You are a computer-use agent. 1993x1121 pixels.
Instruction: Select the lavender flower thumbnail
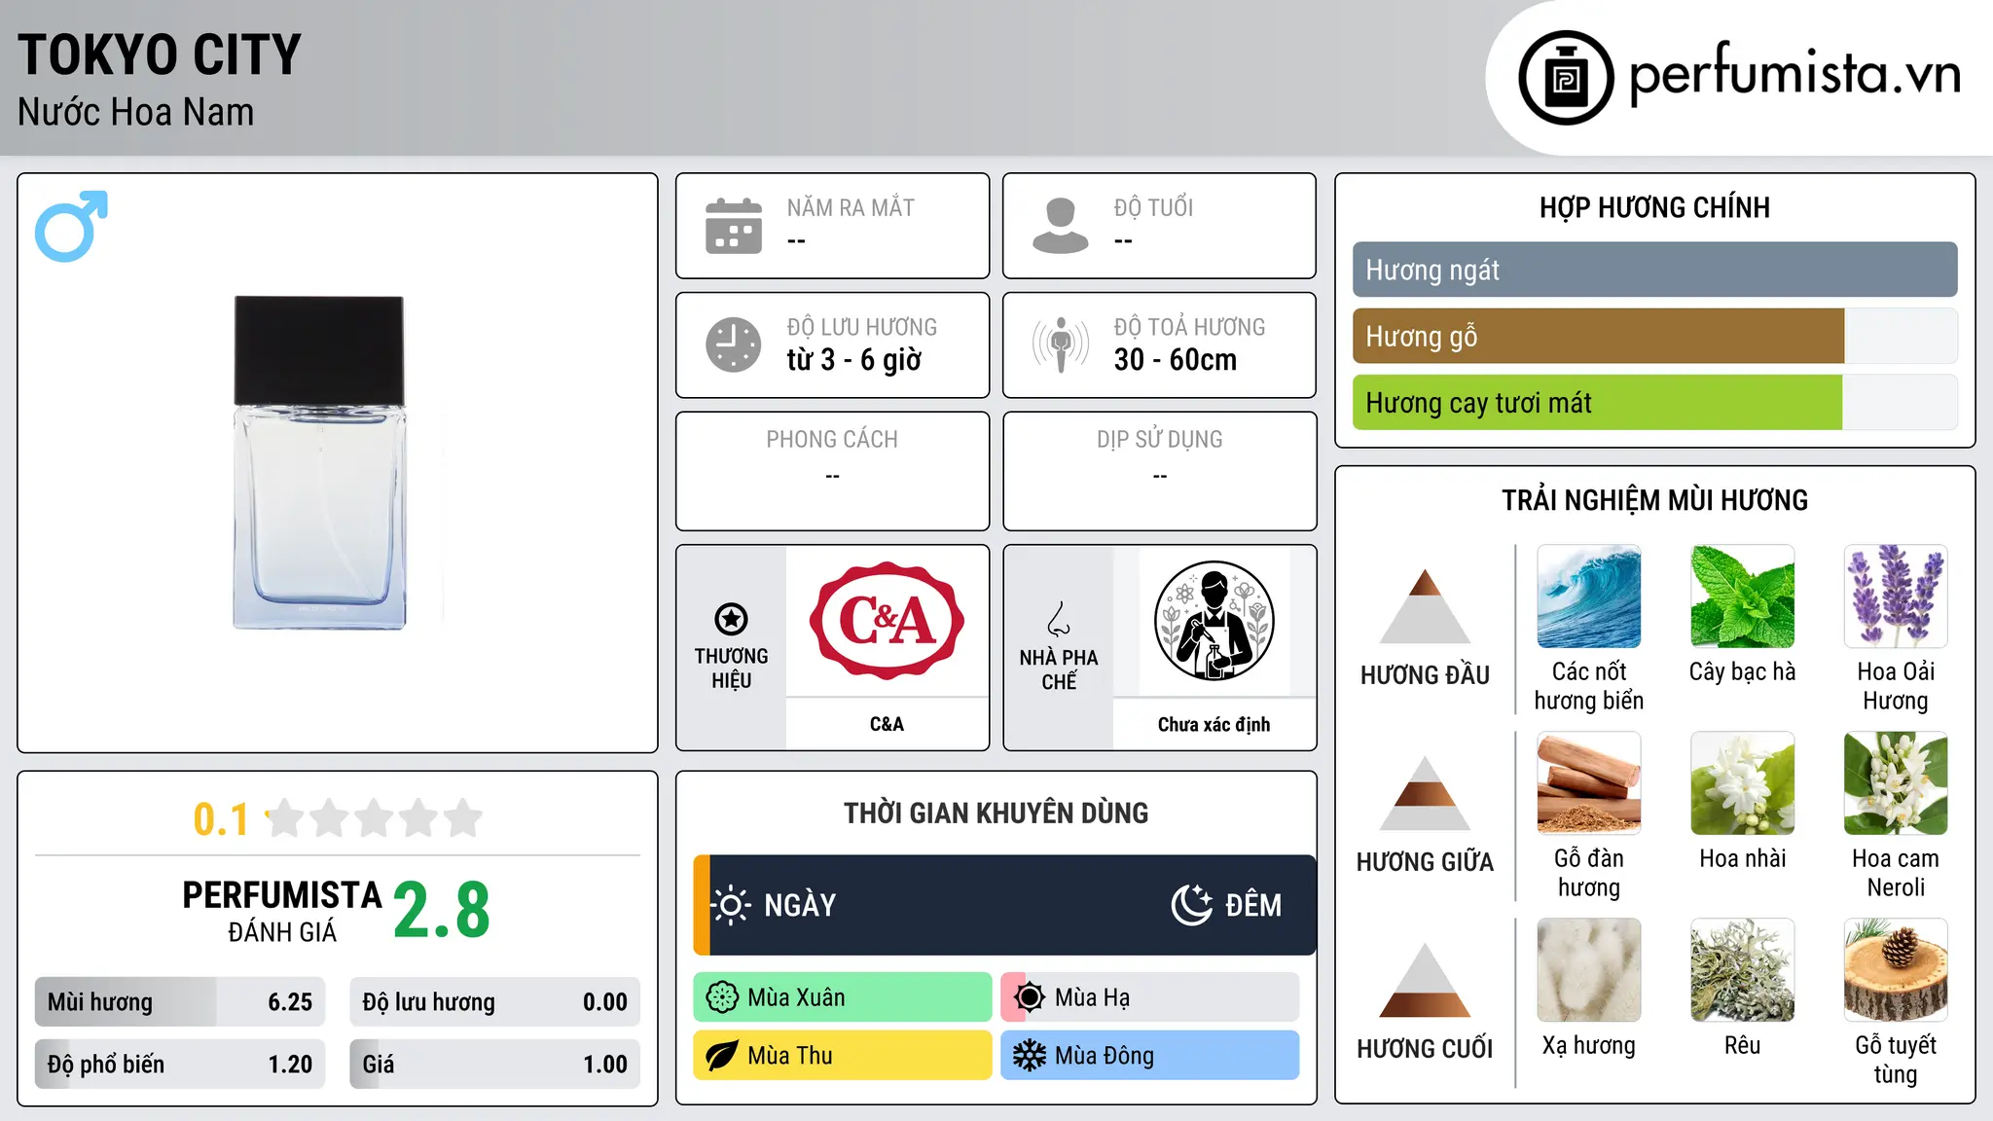coord(1896,597)
